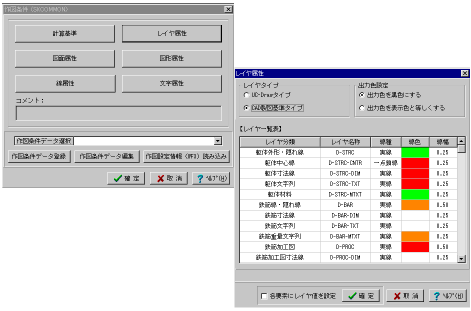Click 取消 button in レイヤ属性 dialog
This screenshot has height=311, width=471.
pyautogui.click(x=405, y=295)
